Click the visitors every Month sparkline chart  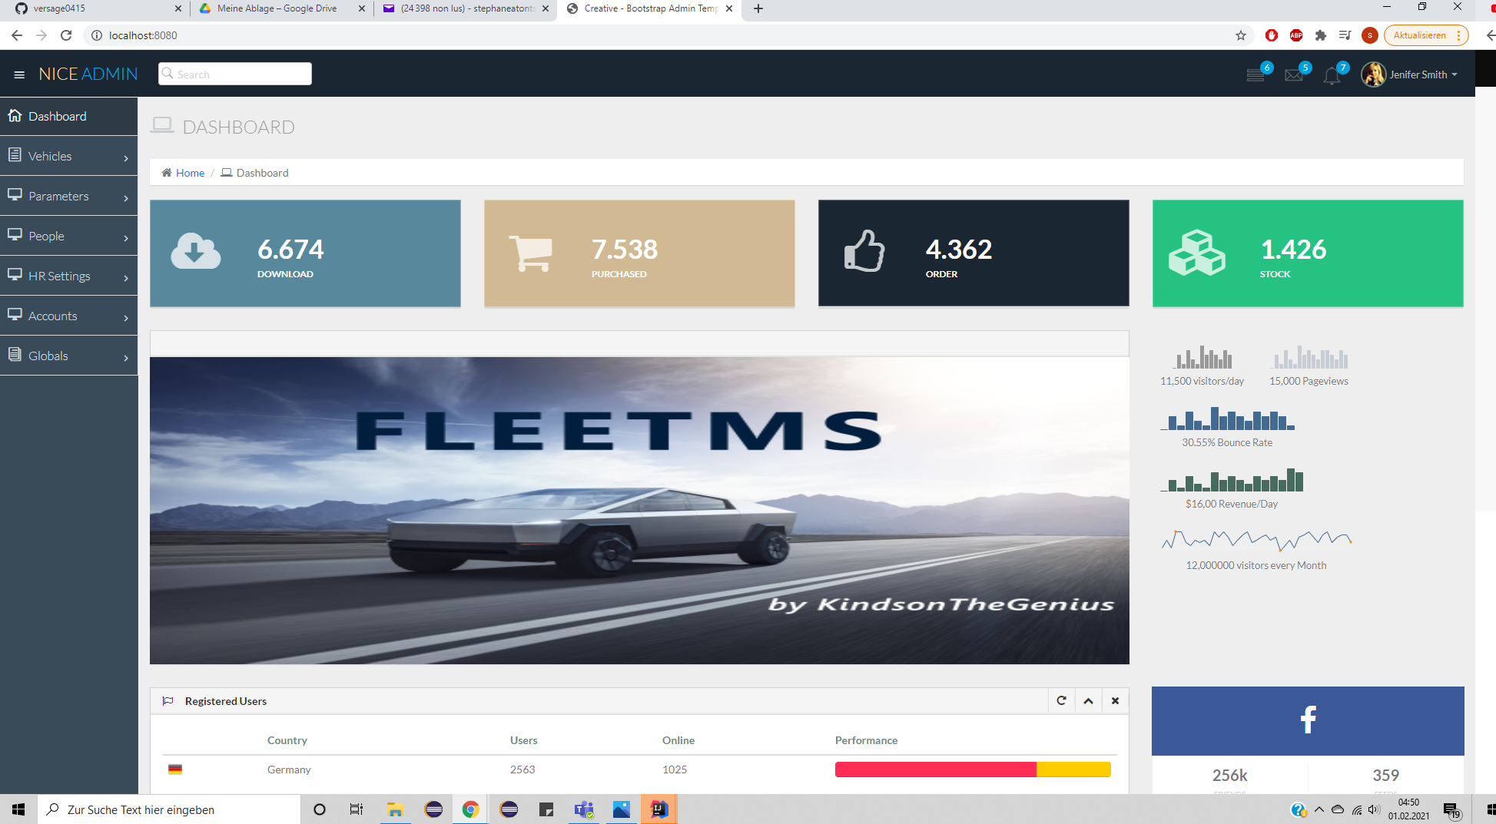pyautogui.click(x=1256, y=540)
